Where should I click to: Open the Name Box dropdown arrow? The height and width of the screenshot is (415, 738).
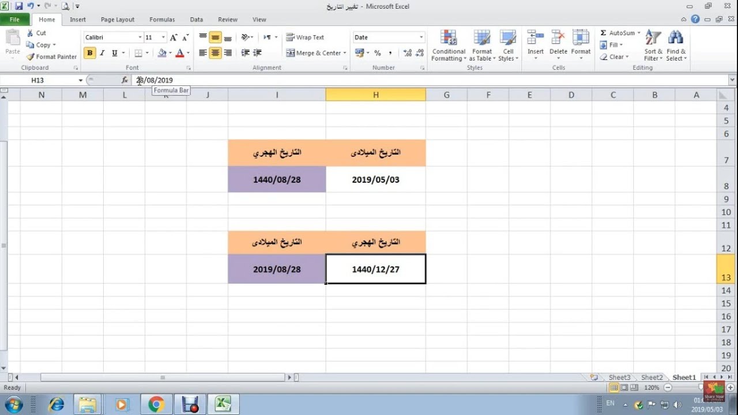(81, 80)
